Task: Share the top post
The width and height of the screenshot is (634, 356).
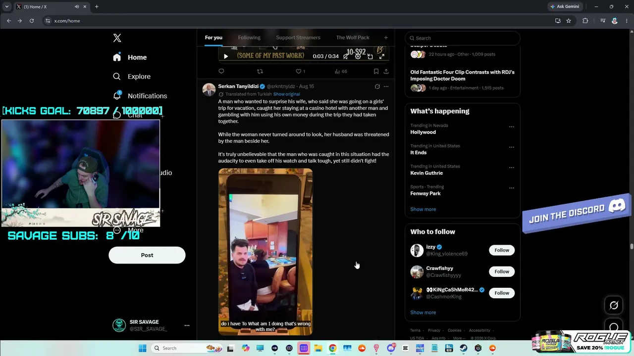Action: pos(386,71)
